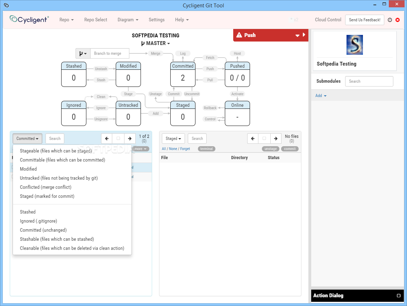Screen dimensions: 407x306
Task: Click the red close icon beside clock
Action: coord(398,20)
